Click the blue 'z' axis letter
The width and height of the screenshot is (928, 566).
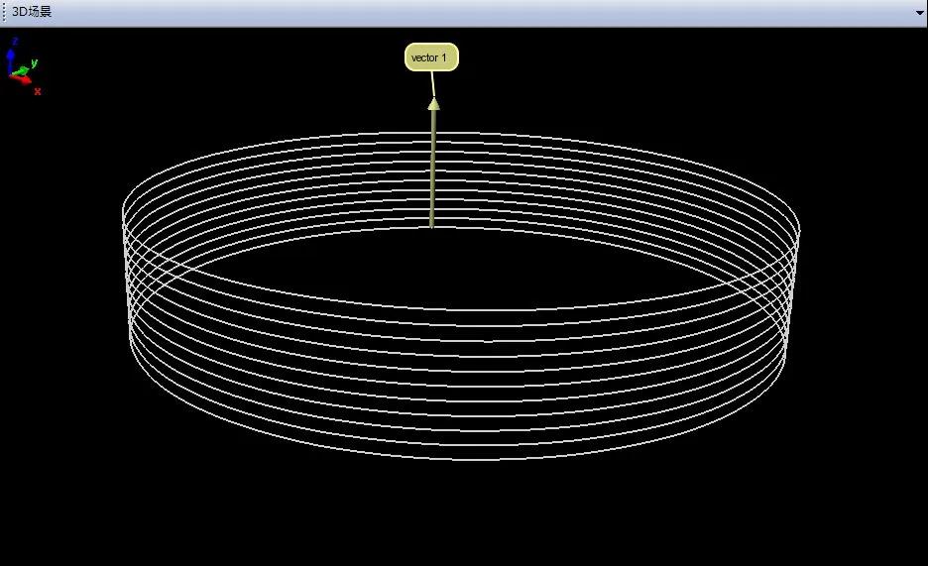[x=14, y=41]
